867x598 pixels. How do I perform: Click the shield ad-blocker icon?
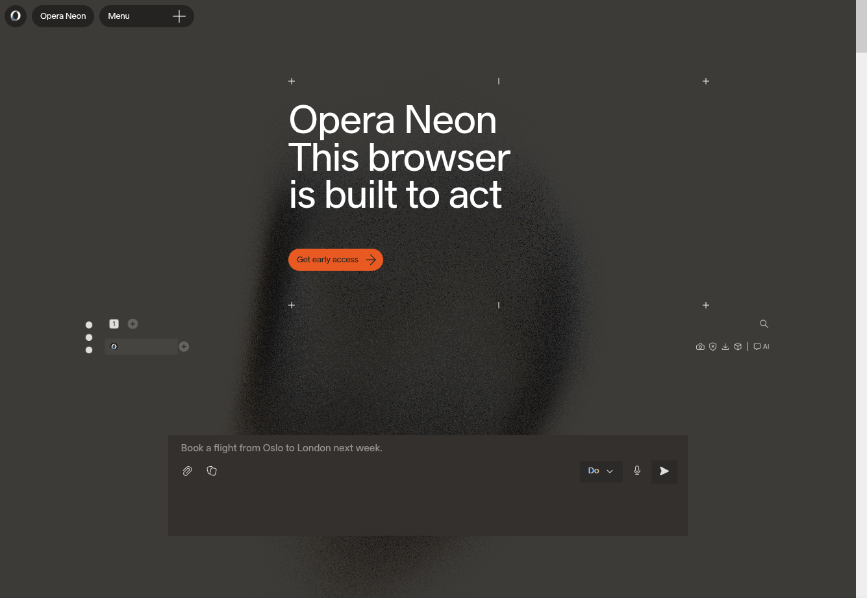tap(713, 347)
